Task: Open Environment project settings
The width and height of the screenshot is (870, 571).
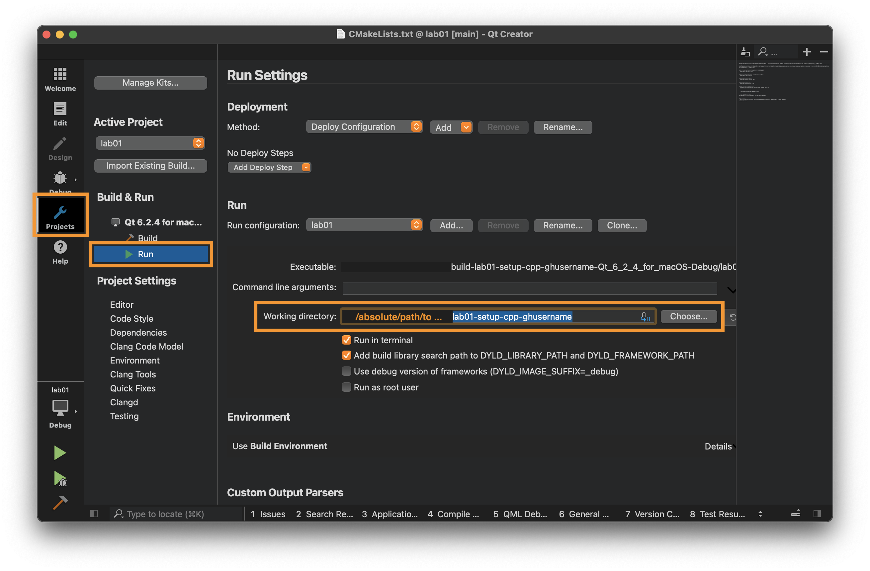Action: tap(135, 361)
